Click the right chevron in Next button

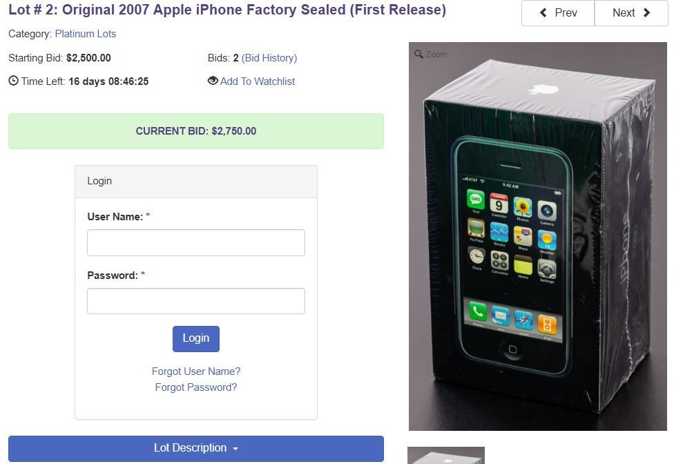646,13
